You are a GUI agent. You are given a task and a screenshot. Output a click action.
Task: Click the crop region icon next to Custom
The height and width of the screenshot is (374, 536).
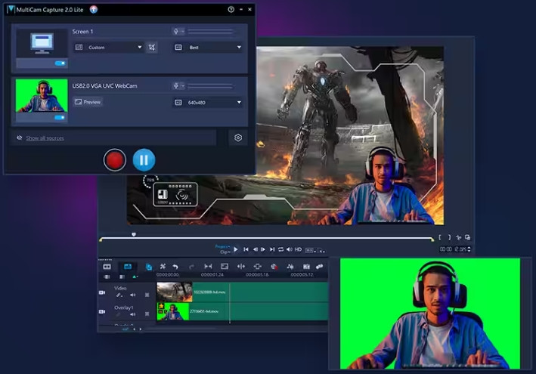[x=152, y=47]
